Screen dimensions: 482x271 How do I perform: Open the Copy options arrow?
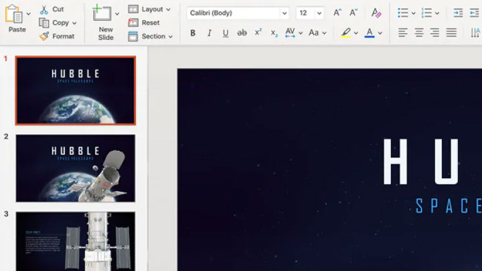tap(74, 23)
